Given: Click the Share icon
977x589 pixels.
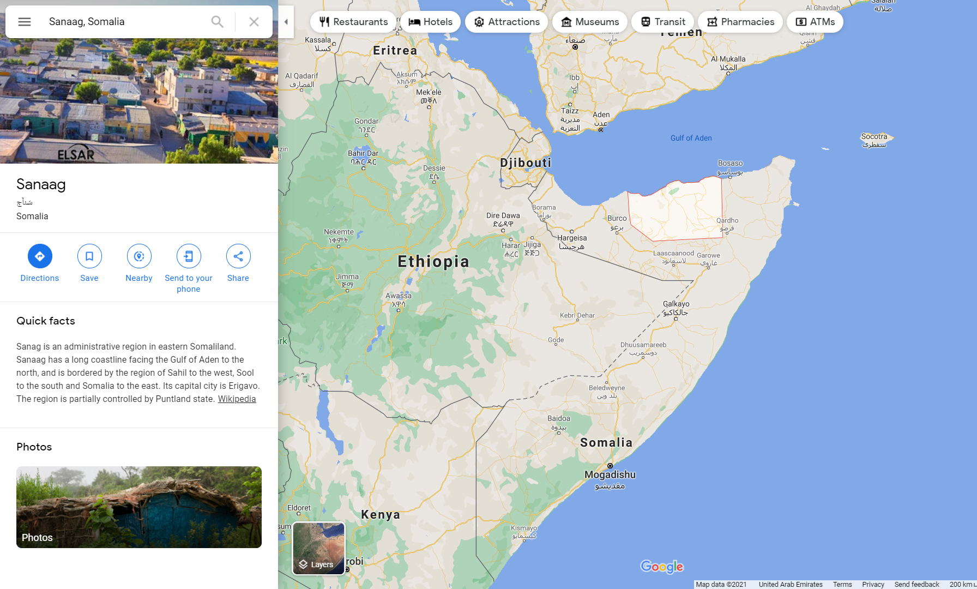Looking at the screenshot, I should 238,256.
